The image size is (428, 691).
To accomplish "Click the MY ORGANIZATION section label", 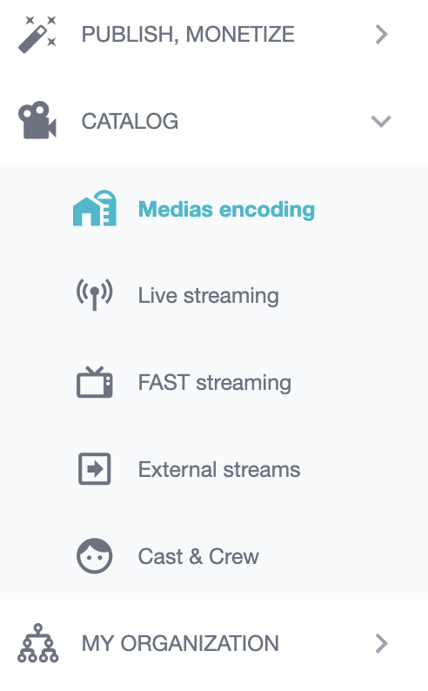I will (180, 643).
